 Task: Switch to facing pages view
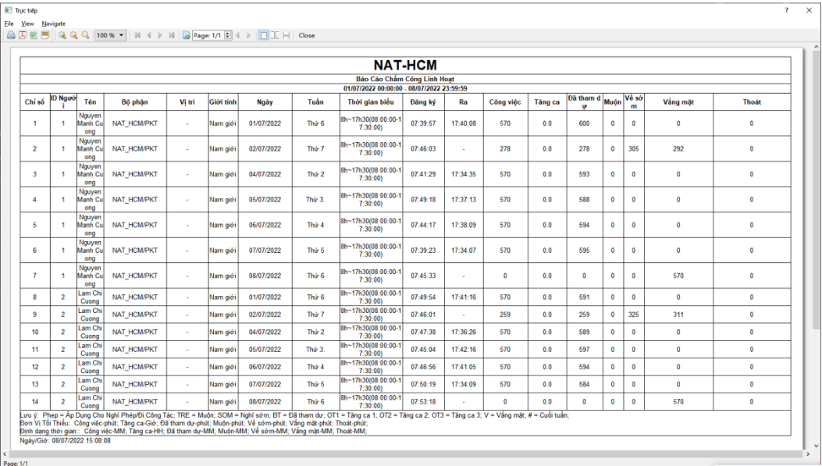coord(275,35)
